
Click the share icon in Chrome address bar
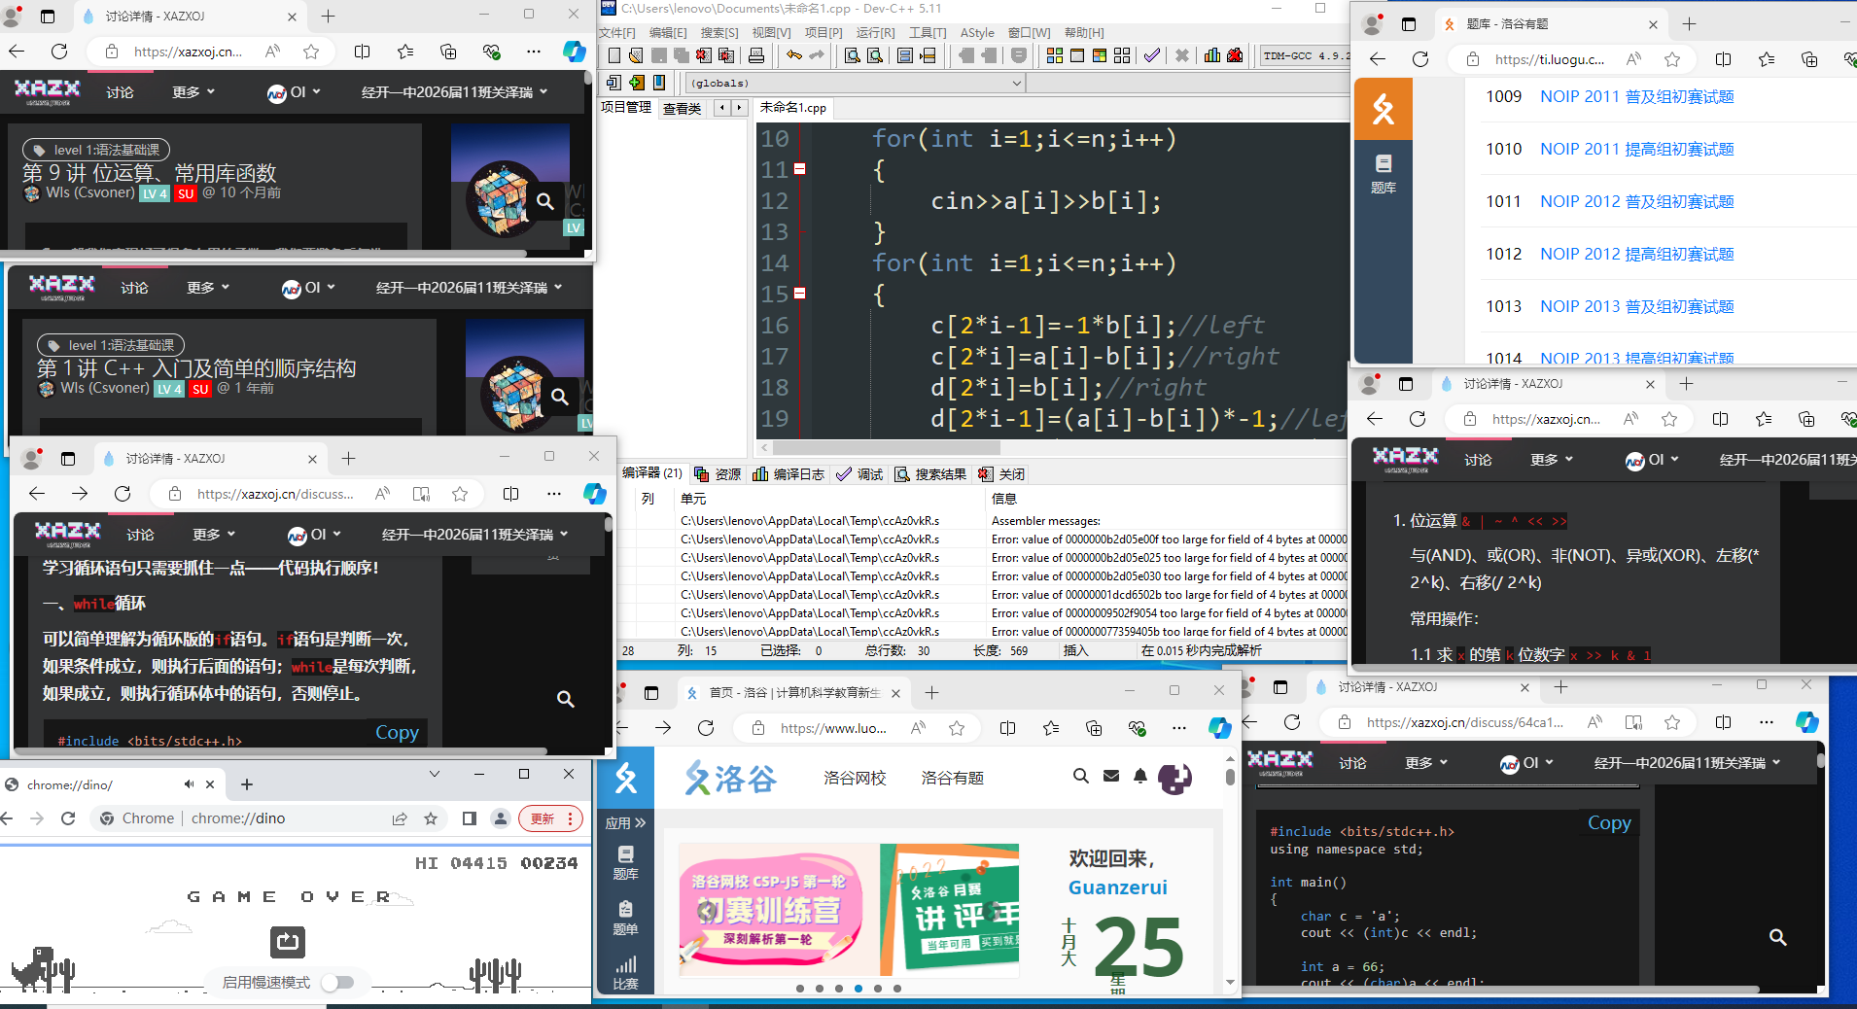click(x=400, y=818)
